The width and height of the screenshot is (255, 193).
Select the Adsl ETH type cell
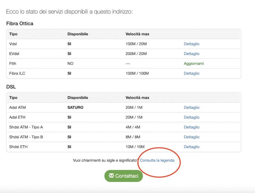pos(17,117)
